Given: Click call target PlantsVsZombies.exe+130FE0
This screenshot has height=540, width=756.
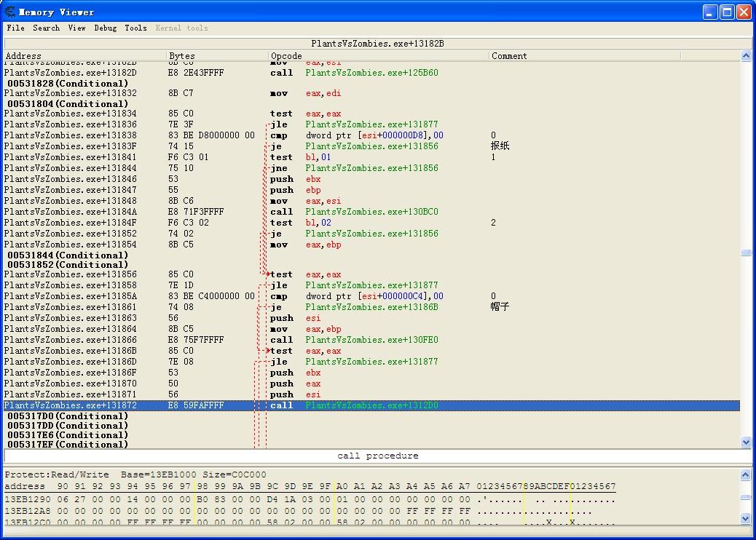Looking at the screenshot, I should coord(371,340).
